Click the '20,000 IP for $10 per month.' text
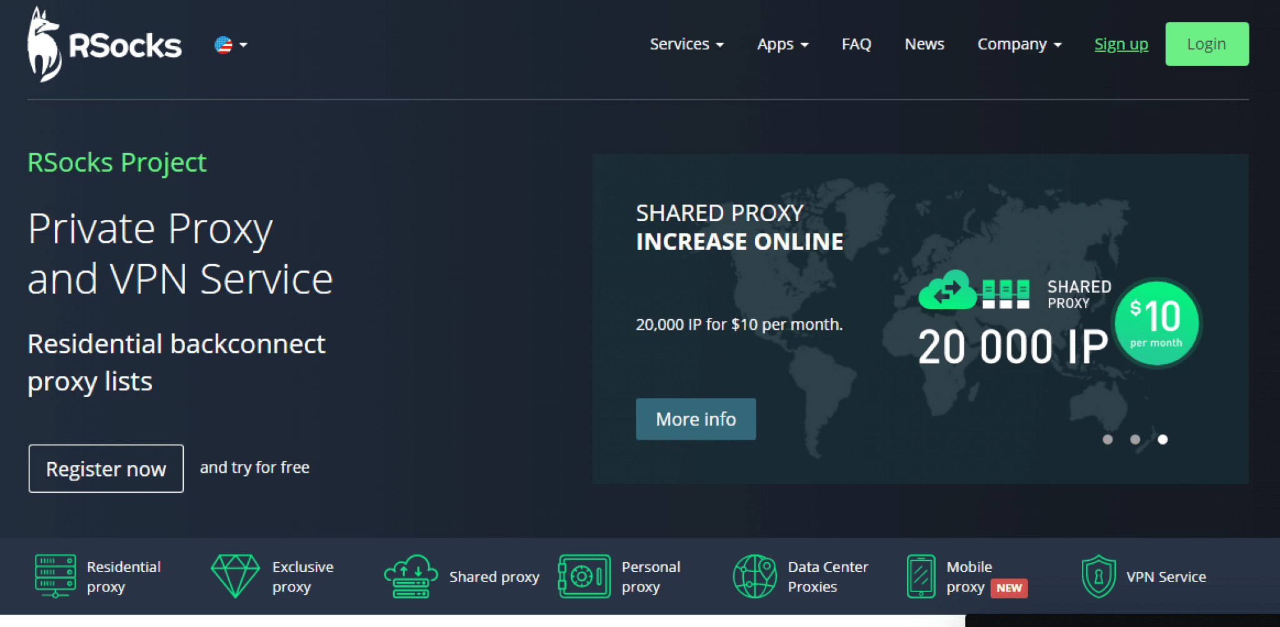The width and height of the screenshot is (1280, 627). point(739,324)
